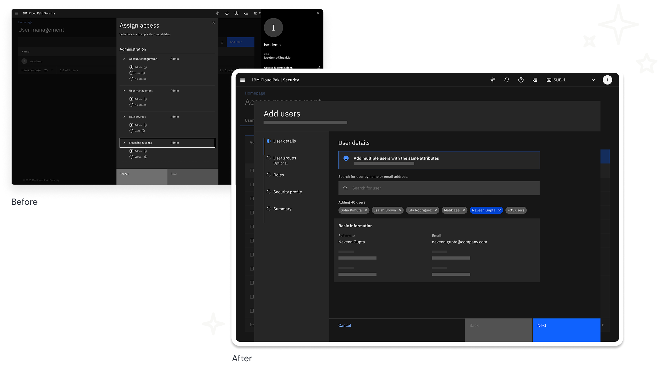Click the Cancel link in Add users
The width and height of the screenshot is (660, 365).
pyautogui.click(x=344, y=325)
